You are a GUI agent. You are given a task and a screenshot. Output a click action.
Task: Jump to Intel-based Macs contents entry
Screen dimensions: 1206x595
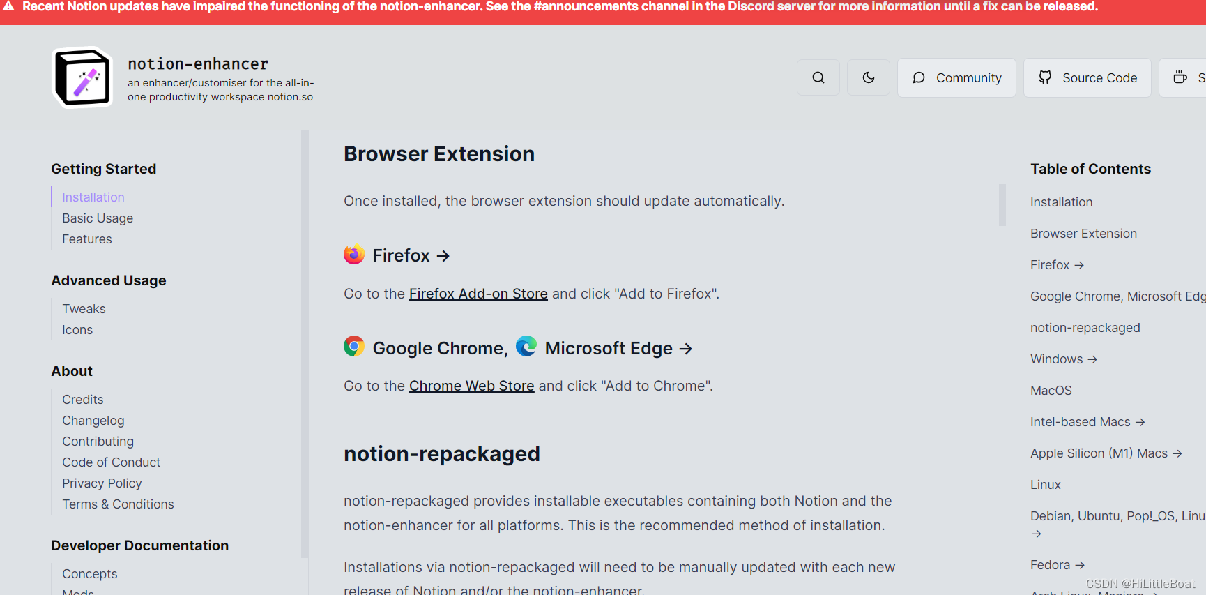[x=1088, y=422]
